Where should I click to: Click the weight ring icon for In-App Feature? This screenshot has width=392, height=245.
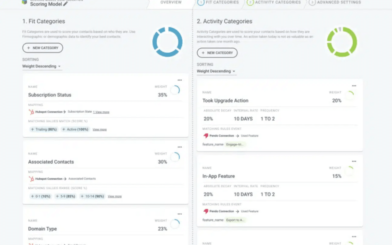coord(350,171)
